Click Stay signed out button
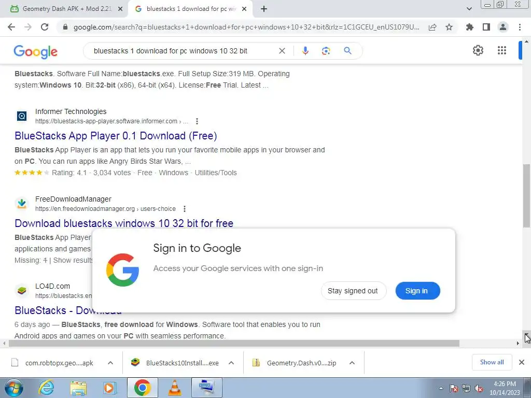The width and height of the screenshot is (531, 398). click(x=353, y=291)
